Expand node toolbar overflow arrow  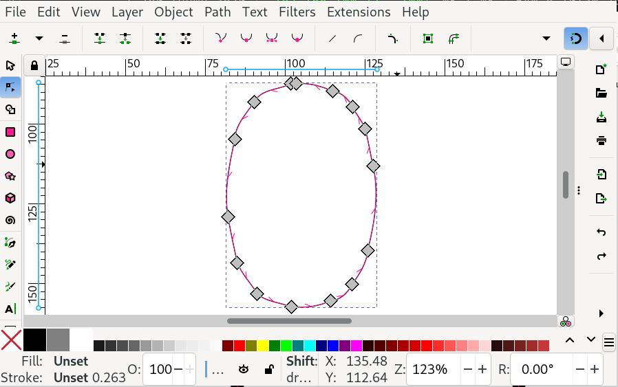(x=546, y=38)
